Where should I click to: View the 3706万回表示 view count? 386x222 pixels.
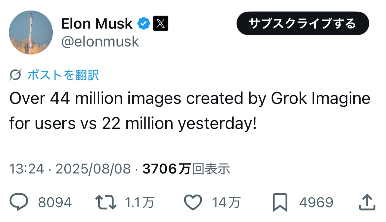(186, 169)
